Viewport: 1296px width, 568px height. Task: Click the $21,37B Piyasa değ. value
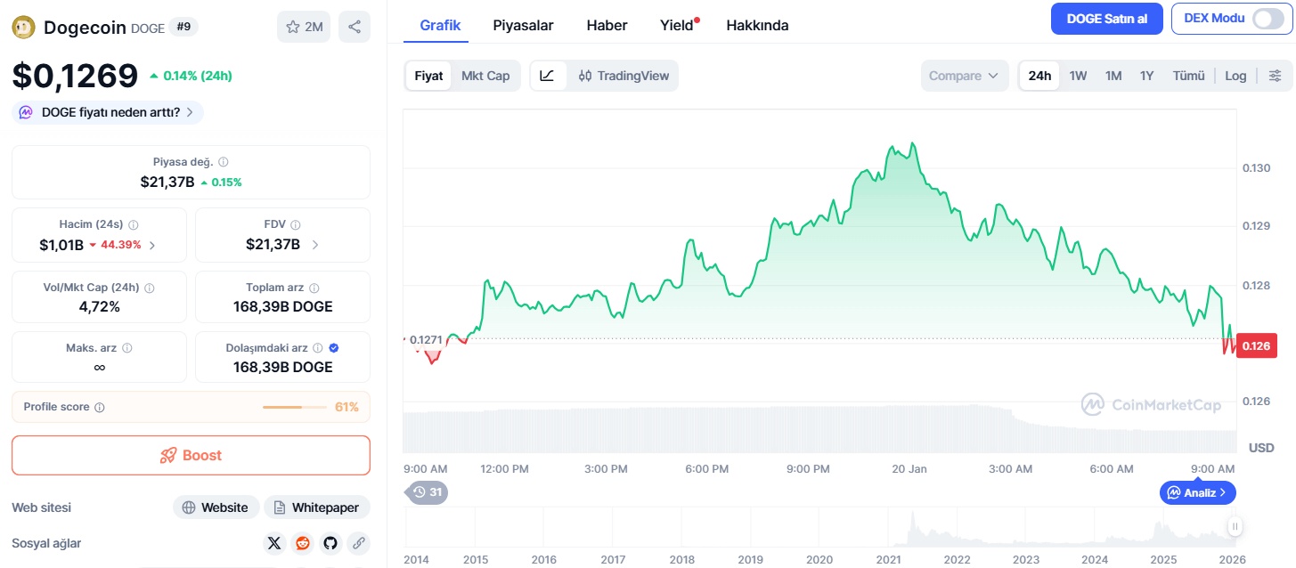167,182
